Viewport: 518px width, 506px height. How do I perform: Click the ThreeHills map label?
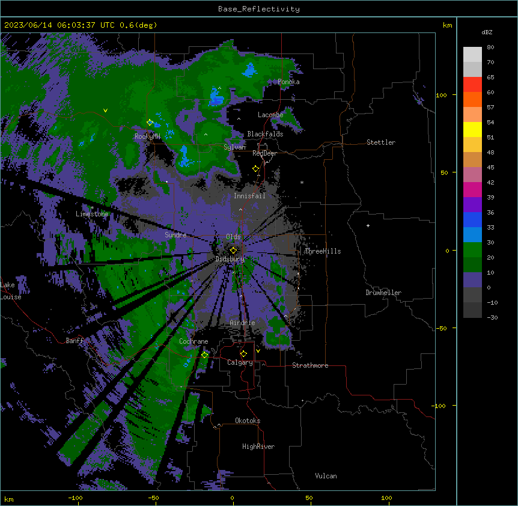point(323,251)
